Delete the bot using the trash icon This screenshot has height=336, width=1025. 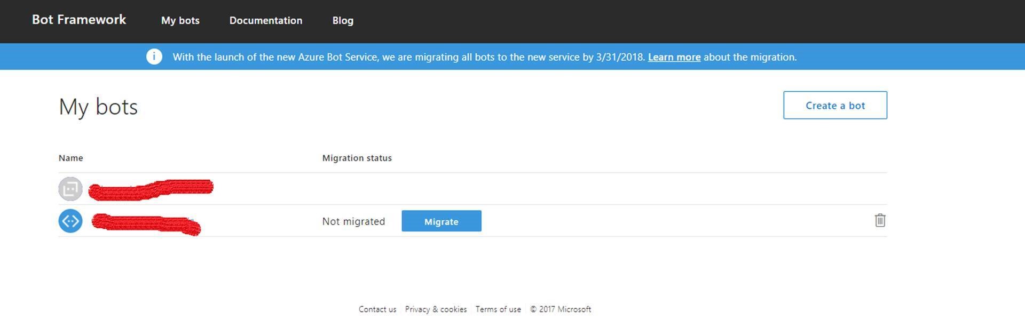(x=880, y=220)
